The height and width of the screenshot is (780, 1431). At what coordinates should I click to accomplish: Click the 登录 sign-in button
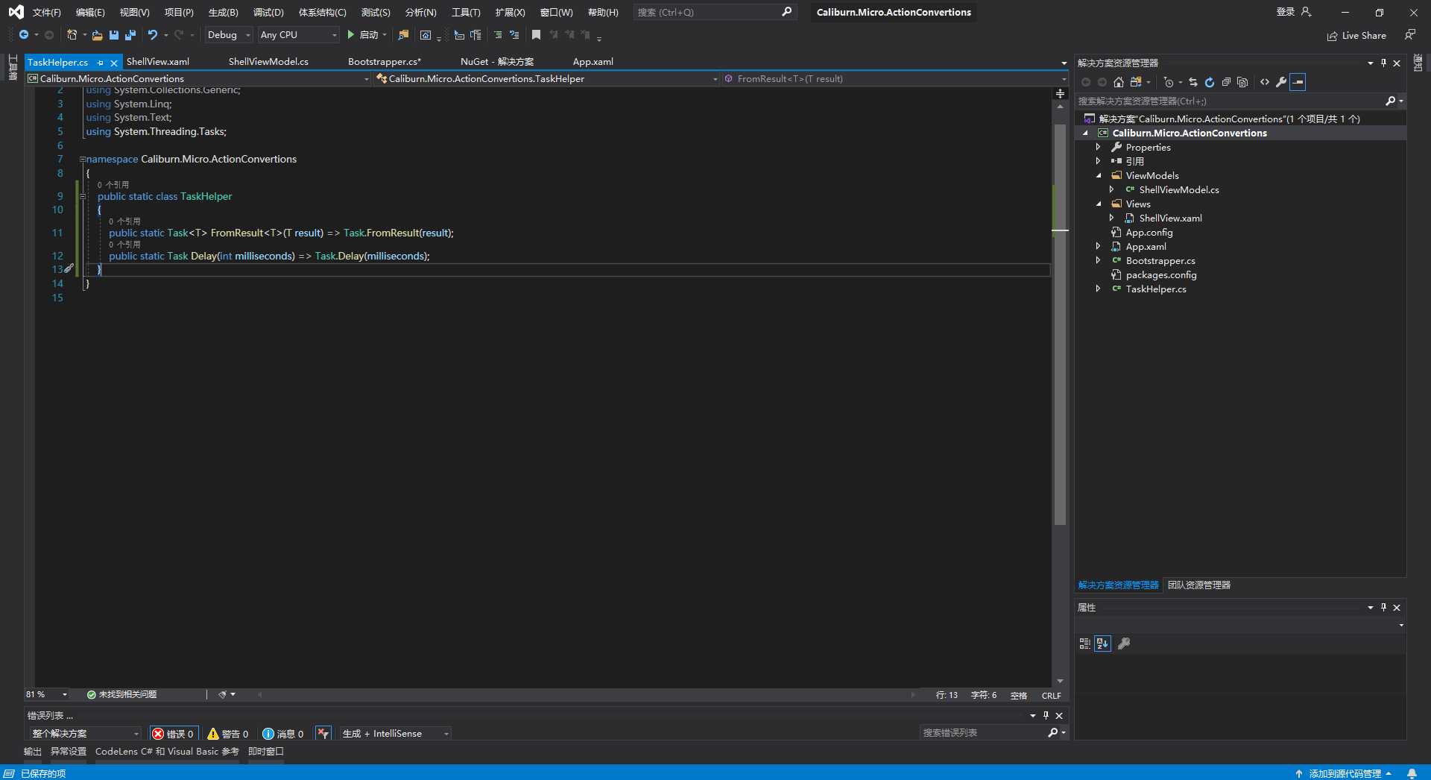coord(1294,12)
